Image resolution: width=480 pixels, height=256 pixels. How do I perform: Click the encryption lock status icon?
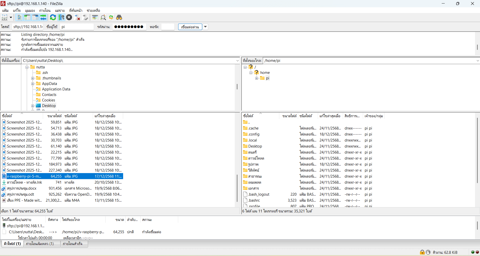tap(422, 252)
